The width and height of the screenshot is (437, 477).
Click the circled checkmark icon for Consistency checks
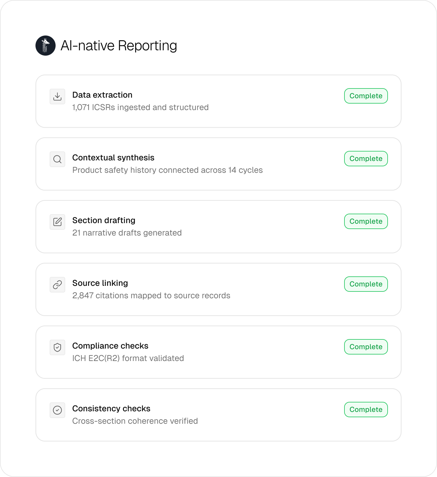pos(57,410)
